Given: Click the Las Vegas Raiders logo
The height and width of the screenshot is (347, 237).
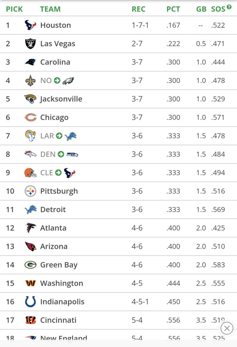Looking at the screenshot, I should tap(30, 44).
